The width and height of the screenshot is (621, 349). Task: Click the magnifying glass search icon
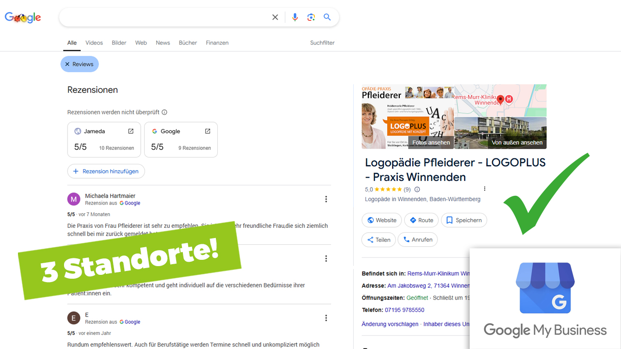tap(327, 17)
